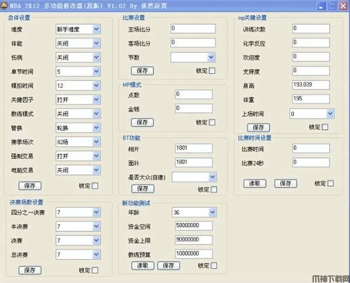This screenshot has width=350, height=283.
Task: Focus the 比赛24秒 input field
Action: click(x=311, y=162)
